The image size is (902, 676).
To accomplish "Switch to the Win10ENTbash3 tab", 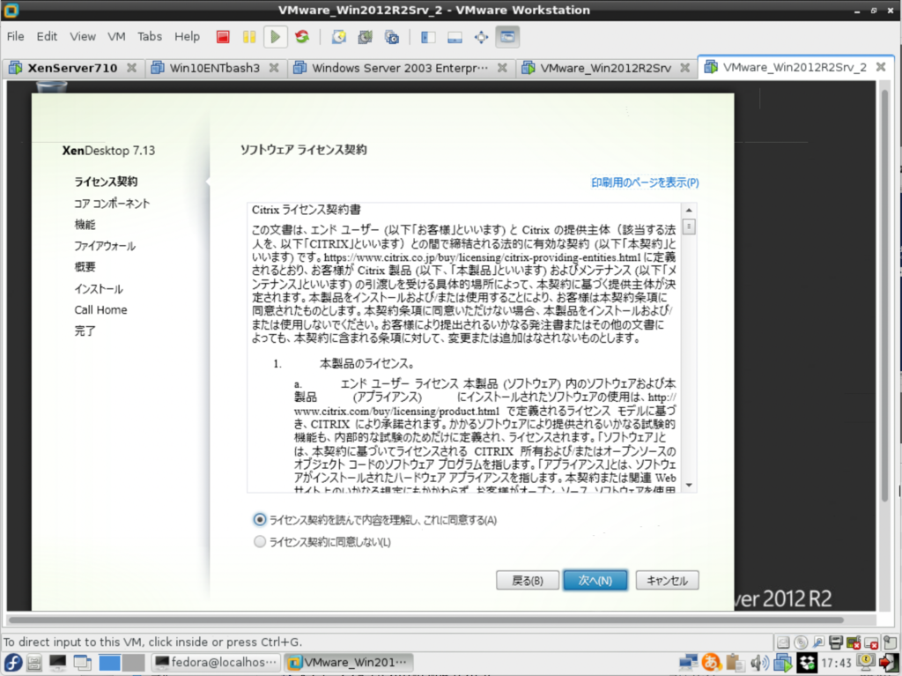I will pos(214,68).
